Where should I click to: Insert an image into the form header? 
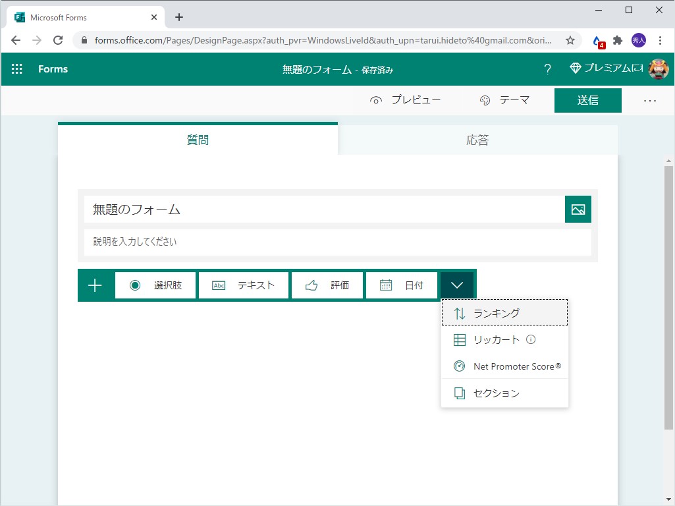click(578, 209)
